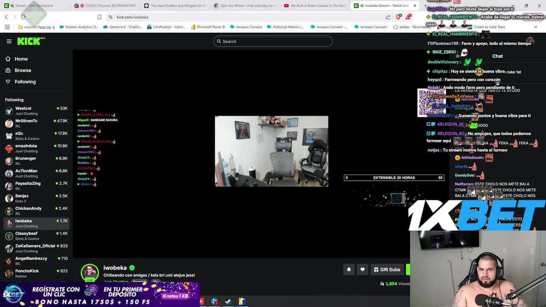Open ChickenAndy's IRL channel

pos(36,211)
